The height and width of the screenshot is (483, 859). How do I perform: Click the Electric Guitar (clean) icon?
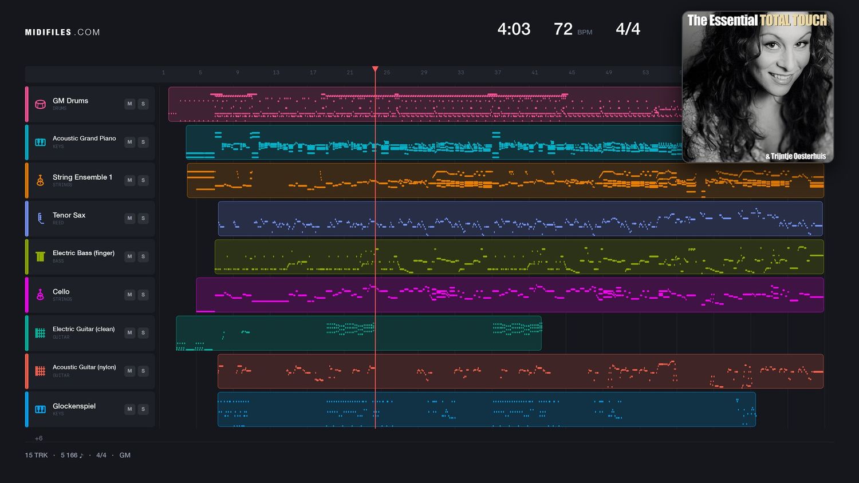(x=40, y=332)
